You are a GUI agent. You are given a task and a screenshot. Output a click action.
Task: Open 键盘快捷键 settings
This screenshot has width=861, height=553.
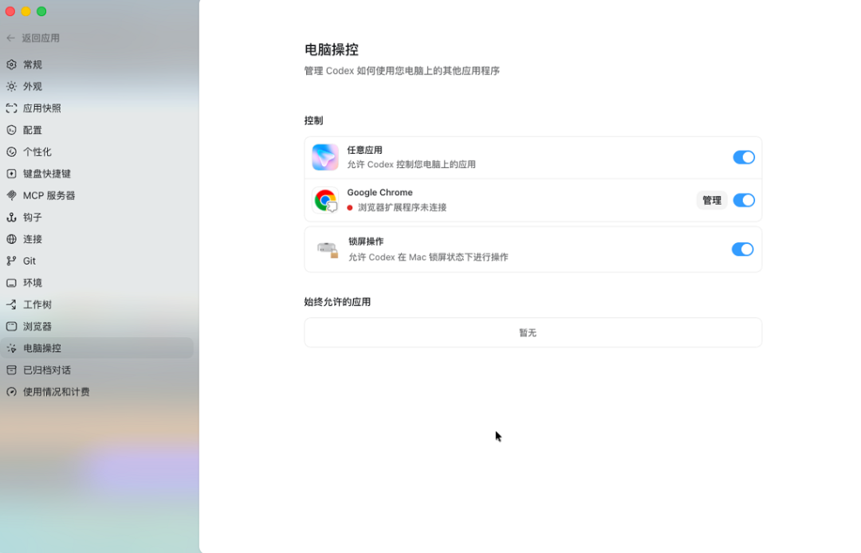[x=97, y=174]
